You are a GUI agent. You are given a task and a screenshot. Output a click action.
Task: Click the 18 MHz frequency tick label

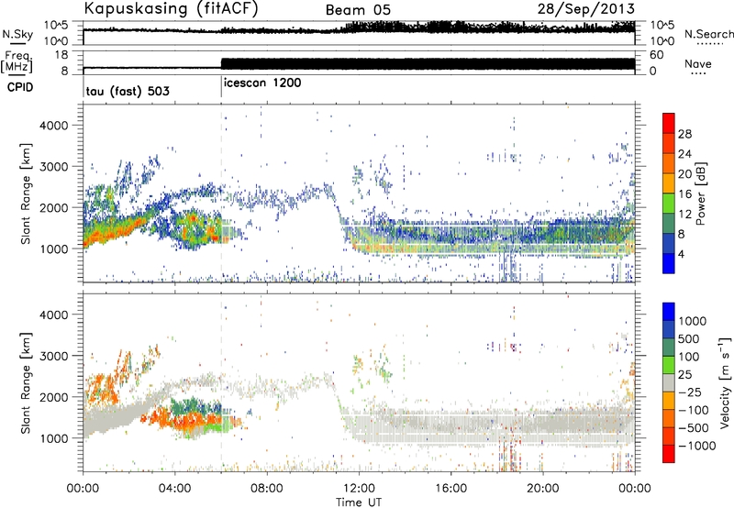(x=61, y=55)
